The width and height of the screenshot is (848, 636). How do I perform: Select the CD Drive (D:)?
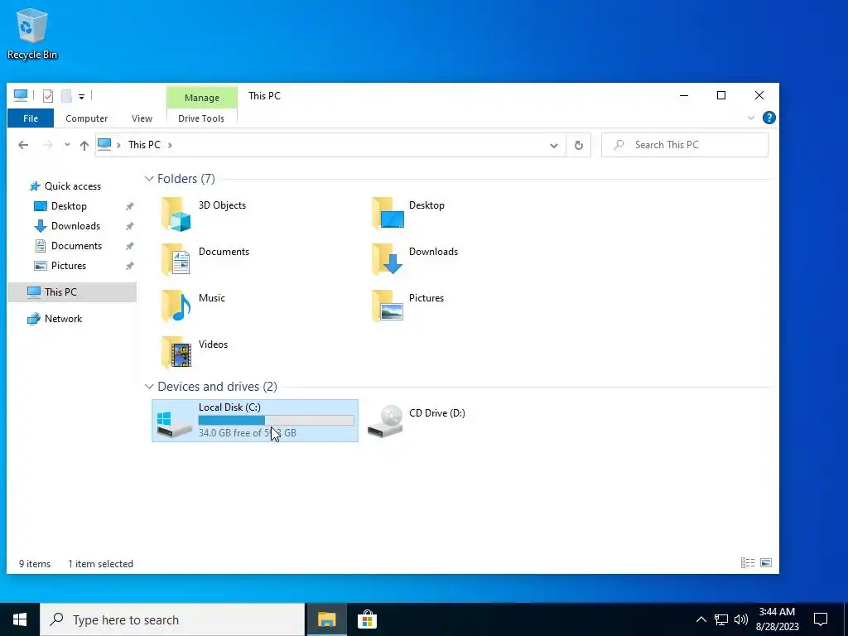416,421
